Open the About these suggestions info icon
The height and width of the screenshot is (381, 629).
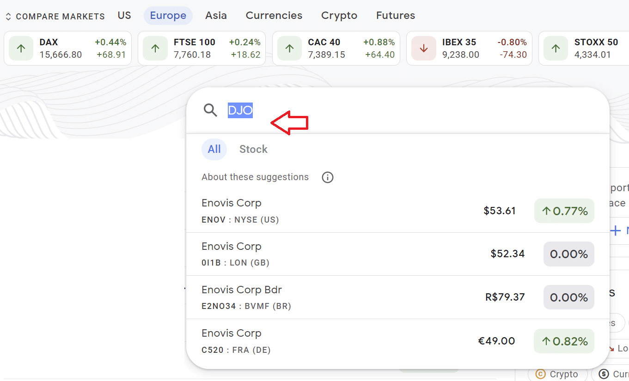point(328,177)
